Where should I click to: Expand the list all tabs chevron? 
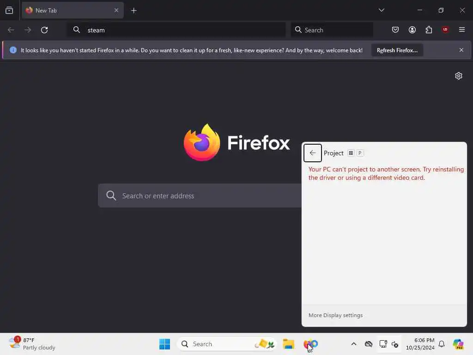pyautogui.click(x=381, y=10)
